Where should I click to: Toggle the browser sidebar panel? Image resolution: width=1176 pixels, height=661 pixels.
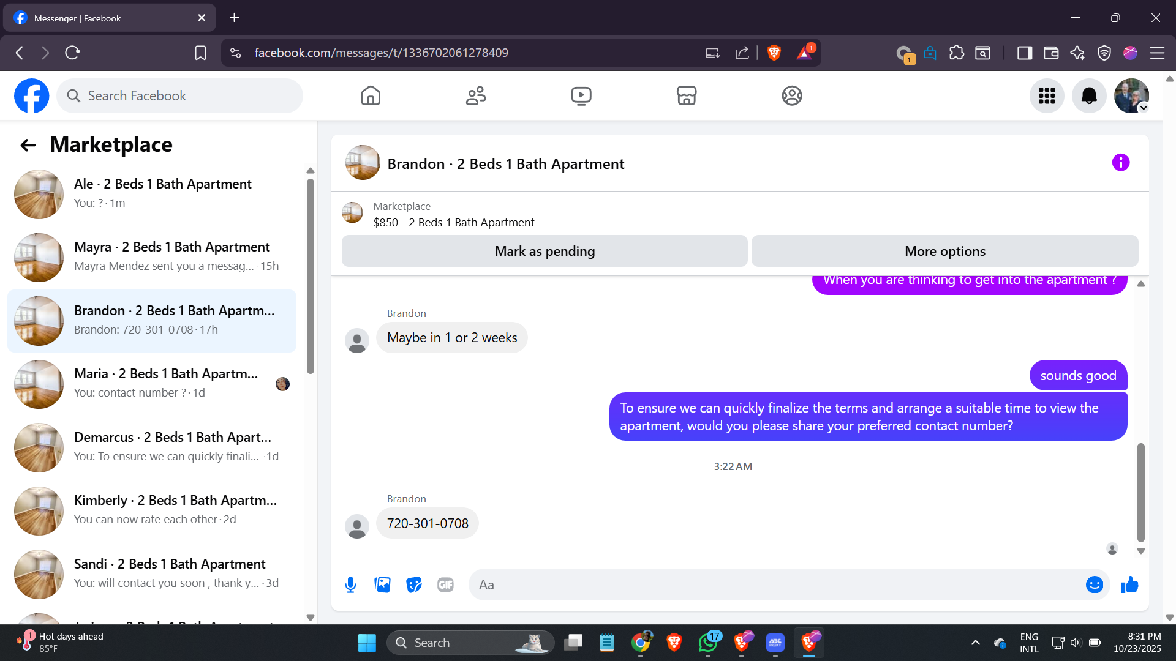coord(1024,53)
